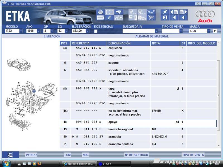Click the pushpin icon
This screenshot has height=167, width=223.
165,12
